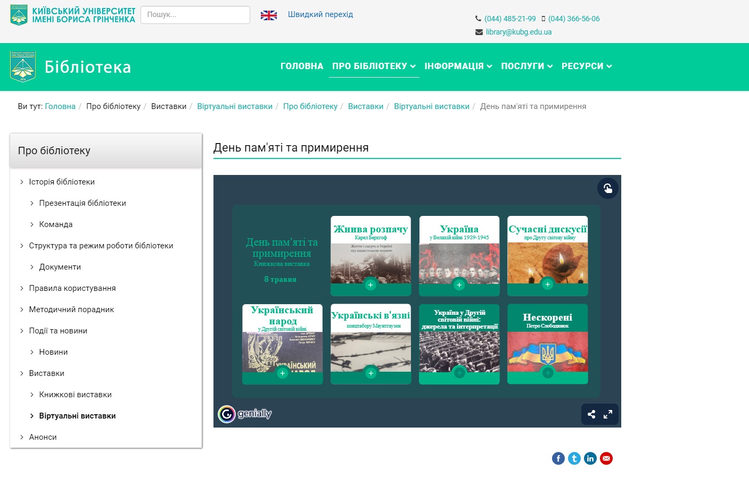Image resolution: width=749 pixels, height=477 pixels.
Task: Share the page on LinkedIn
Action: click(x=590, y=458)
